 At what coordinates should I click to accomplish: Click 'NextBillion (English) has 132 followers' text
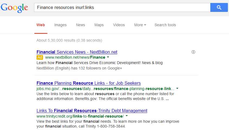[x=79, y=68]
